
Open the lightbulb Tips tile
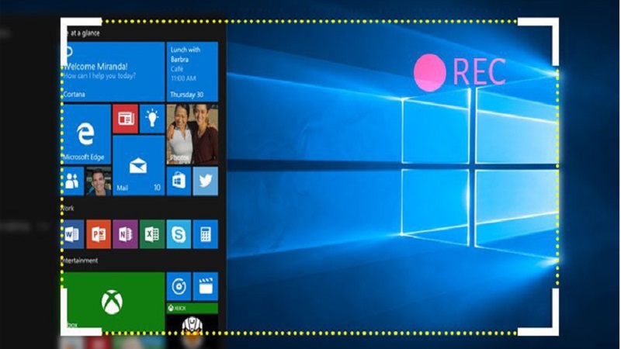coord(152,119)
